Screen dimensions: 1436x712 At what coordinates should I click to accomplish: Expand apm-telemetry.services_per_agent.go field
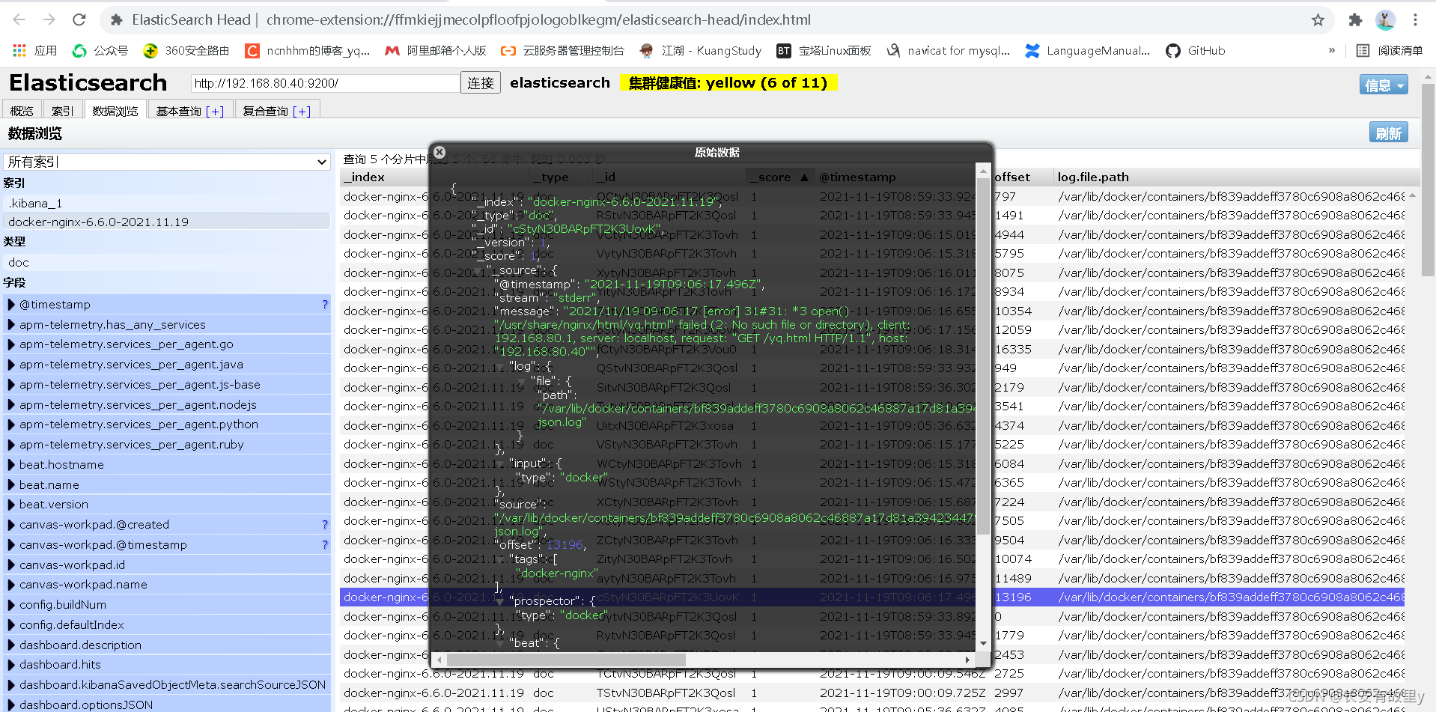coord(11,344)
